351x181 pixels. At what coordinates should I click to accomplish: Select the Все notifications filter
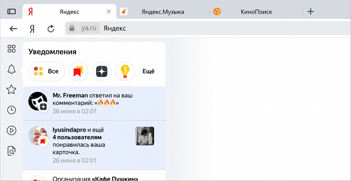tap(46, 71)
